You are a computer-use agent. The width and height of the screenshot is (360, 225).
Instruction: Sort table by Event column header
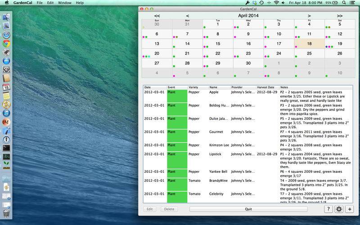[177, 87]
